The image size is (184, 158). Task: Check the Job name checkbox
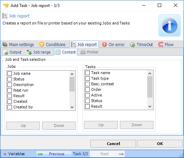pos(9,73)
